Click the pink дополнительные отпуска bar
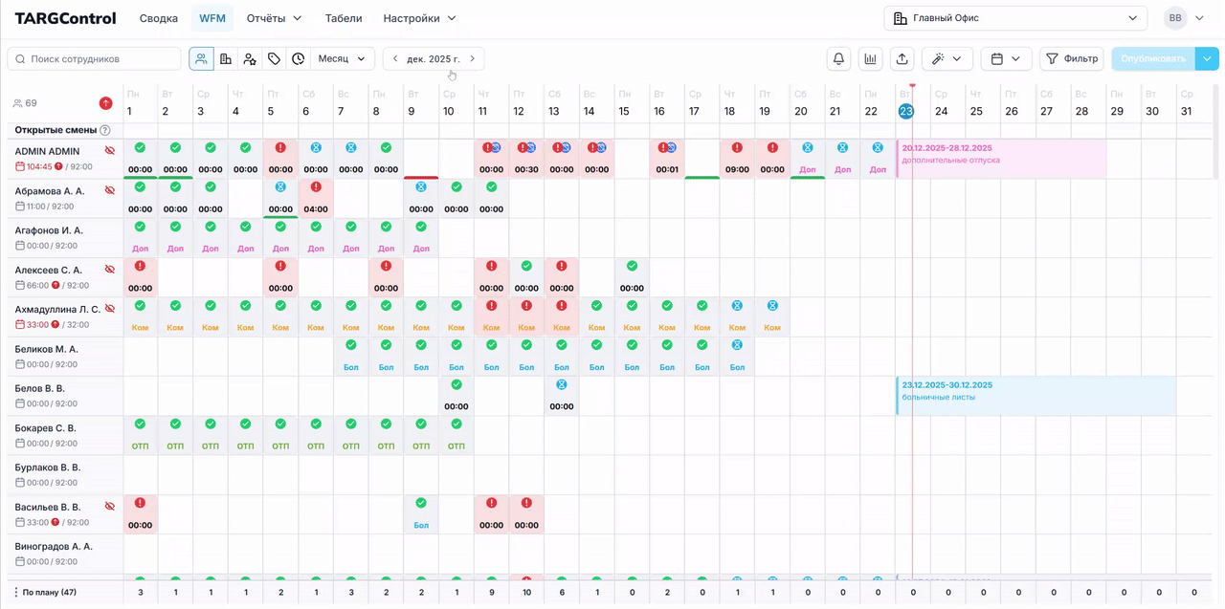Screen dimensions: 1225x609 coord(1000,159)
